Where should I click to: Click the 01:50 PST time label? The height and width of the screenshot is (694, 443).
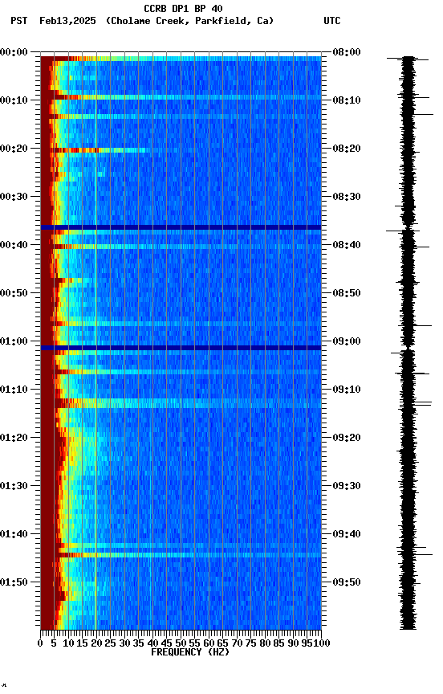pos(14,582)
